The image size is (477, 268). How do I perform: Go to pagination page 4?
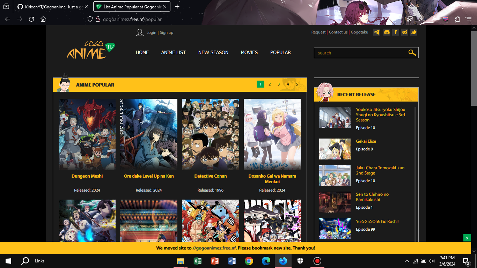click(288, 84)
